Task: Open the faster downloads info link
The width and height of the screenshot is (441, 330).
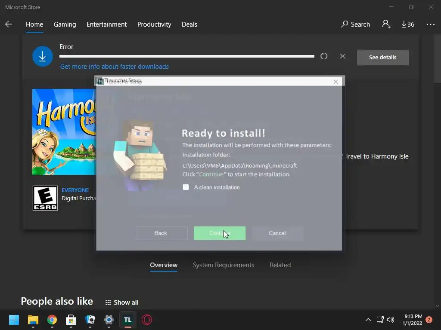Action: [x=115, y=67]
